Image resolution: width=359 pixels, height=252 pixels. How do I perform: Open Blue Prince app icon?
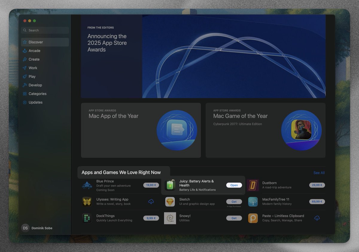tap(87, 185)
